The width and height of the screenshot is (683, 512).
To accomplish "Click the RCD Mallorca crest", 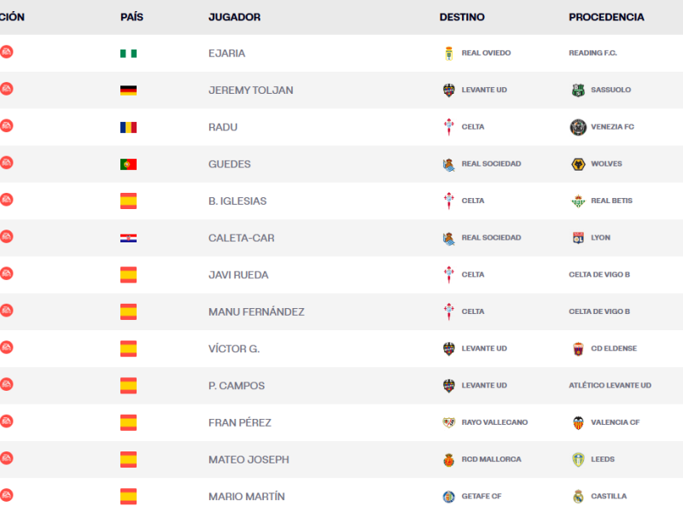I will pyautogui.click(x=449, y=459).
